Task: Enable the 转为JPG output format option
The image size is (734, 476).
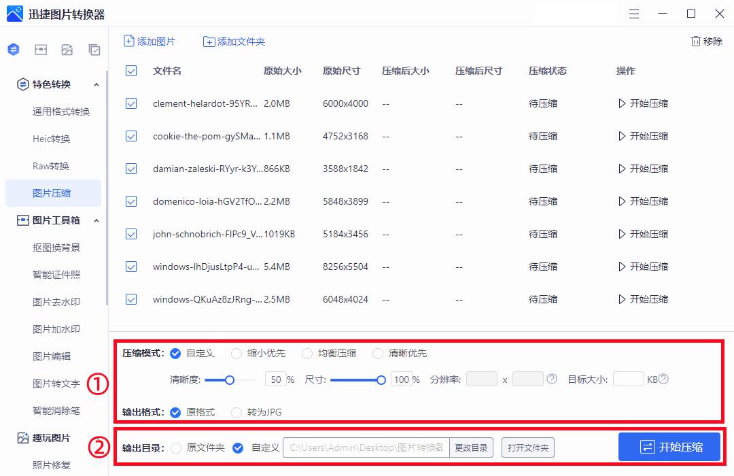Action: point(237,412)
